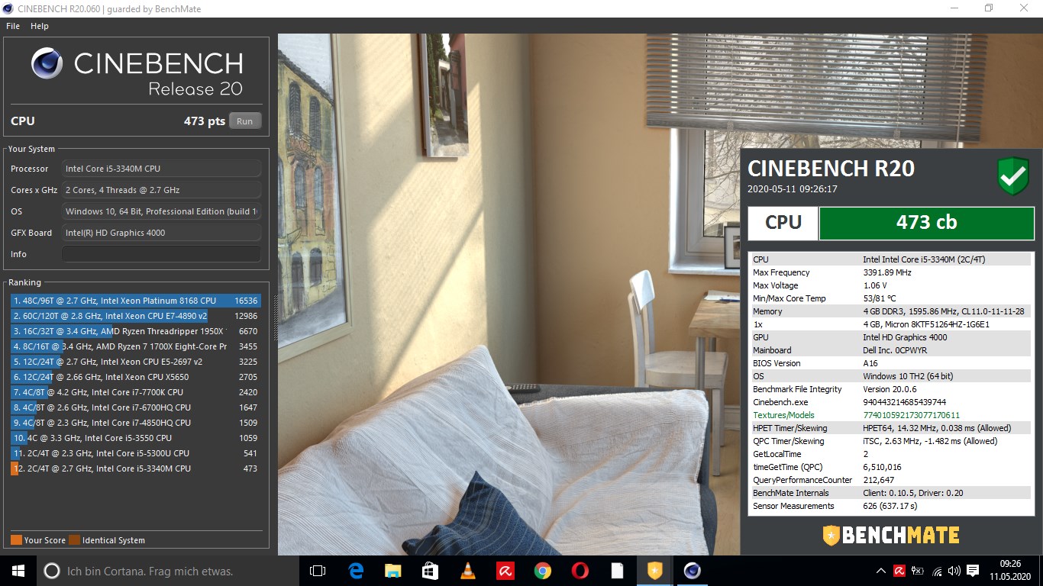
Task: Select ranking row Core i7-7700K CPU
Action: pos(136,392)
